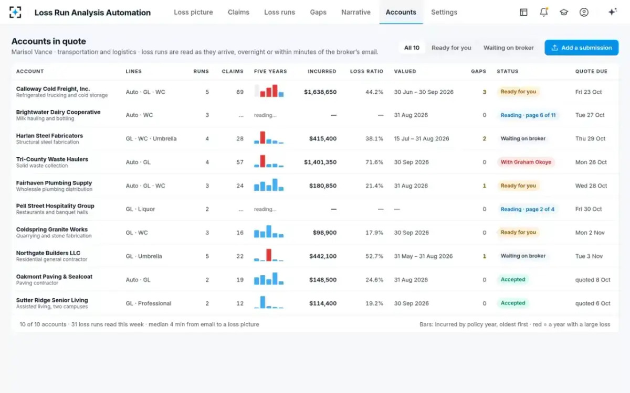Sort by the Quote due column header
The image size is (630, 393).
pyautogui.click(x=591, y=71)
